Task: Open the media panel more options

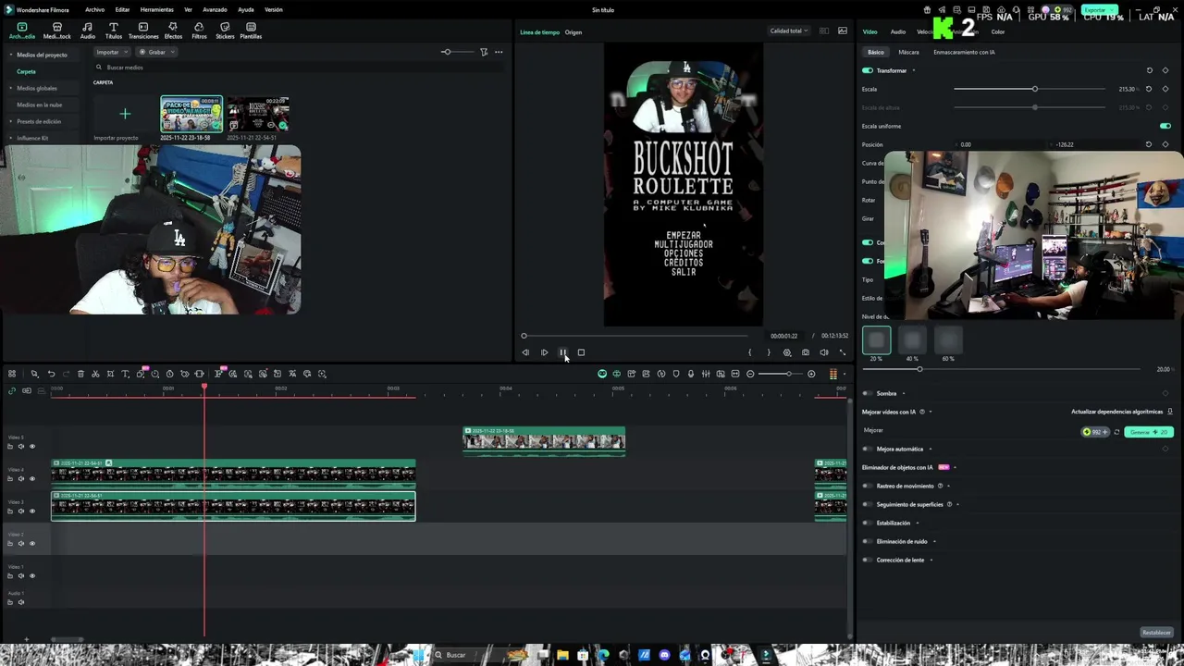Action: (499, 52)
